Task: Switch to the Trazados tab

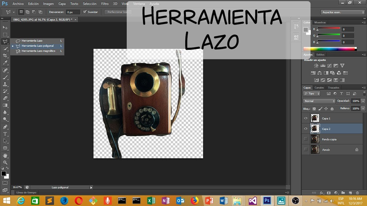Action: [x=333, y=88]
